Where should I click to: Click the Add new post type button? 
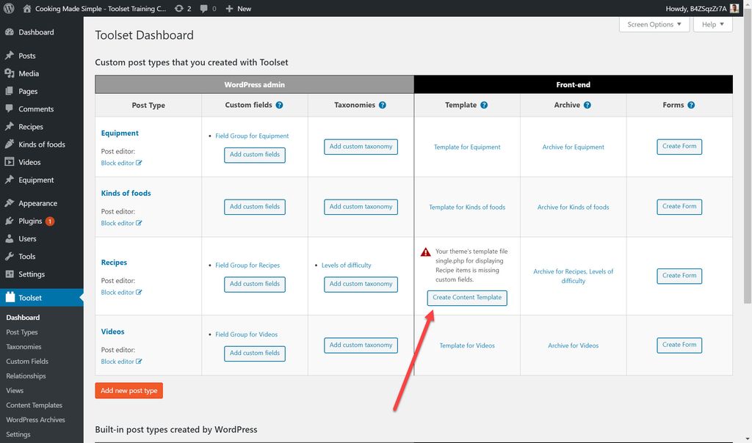[129, 390]
